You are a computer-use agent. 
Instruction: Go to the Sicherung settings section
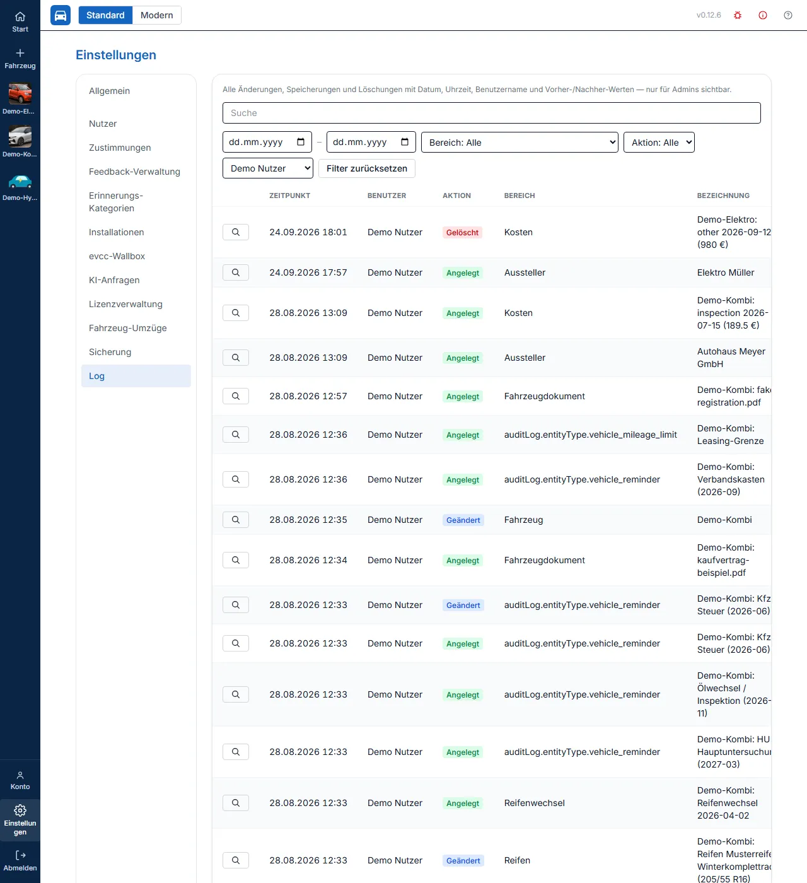136,352
